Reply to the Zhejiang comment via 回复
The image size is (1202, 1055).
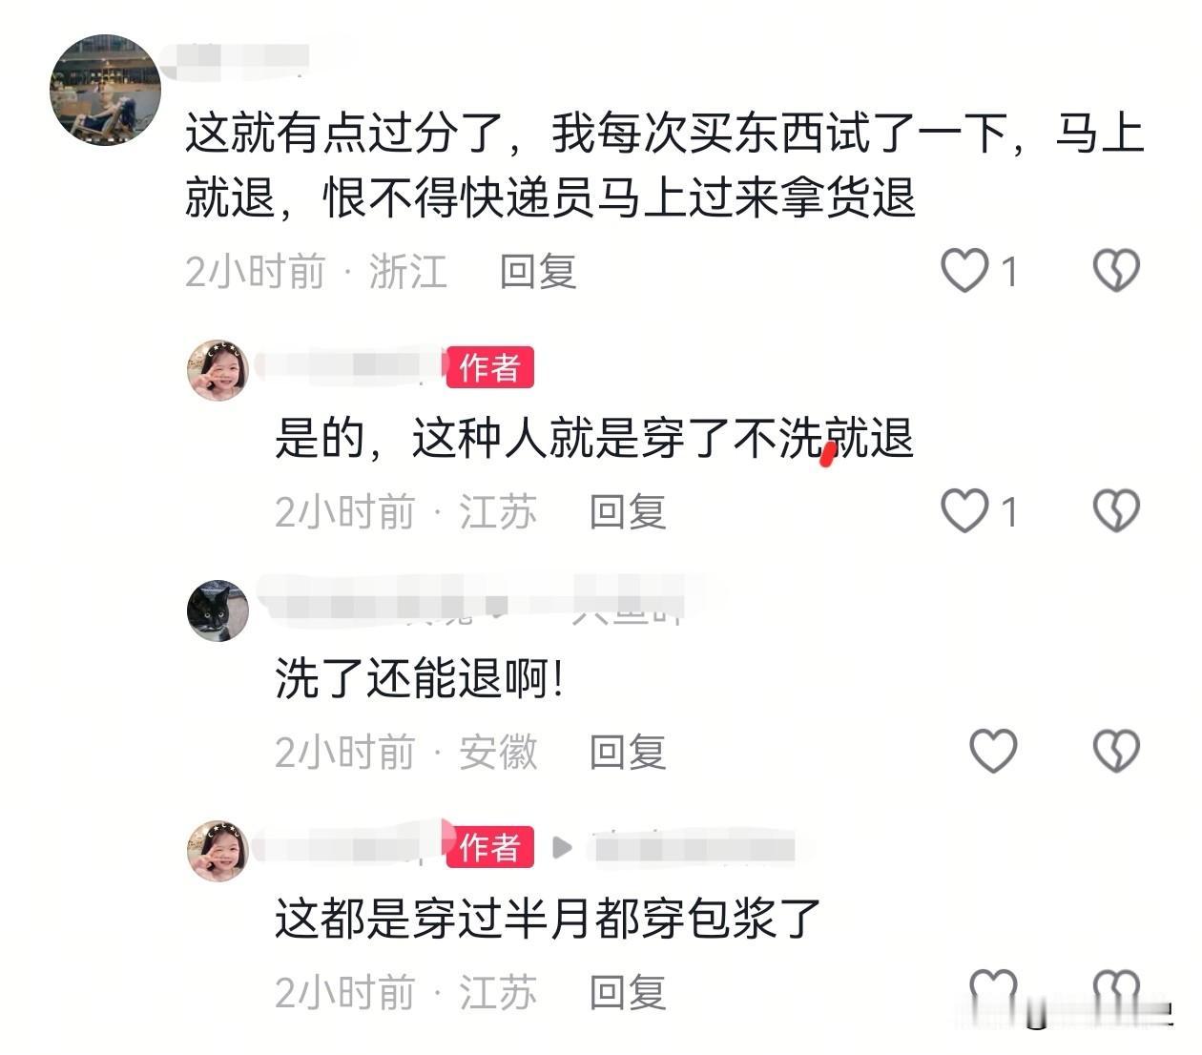tap(538, 272)
